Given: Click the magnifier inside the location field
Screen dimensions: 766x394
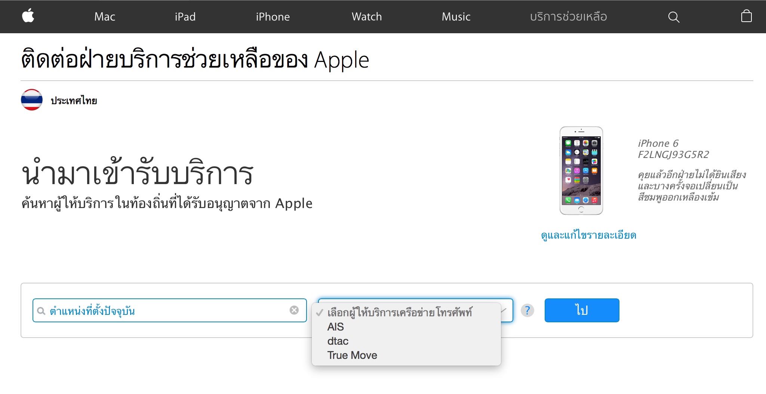Looking at the screenshot, I should [41, 311].
